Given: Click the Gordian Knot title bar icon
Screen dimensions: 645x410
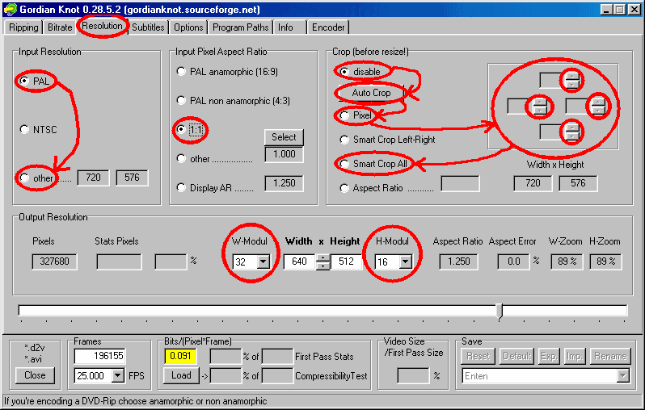Looking at the screenshot, I should click(x=11, y=9).
